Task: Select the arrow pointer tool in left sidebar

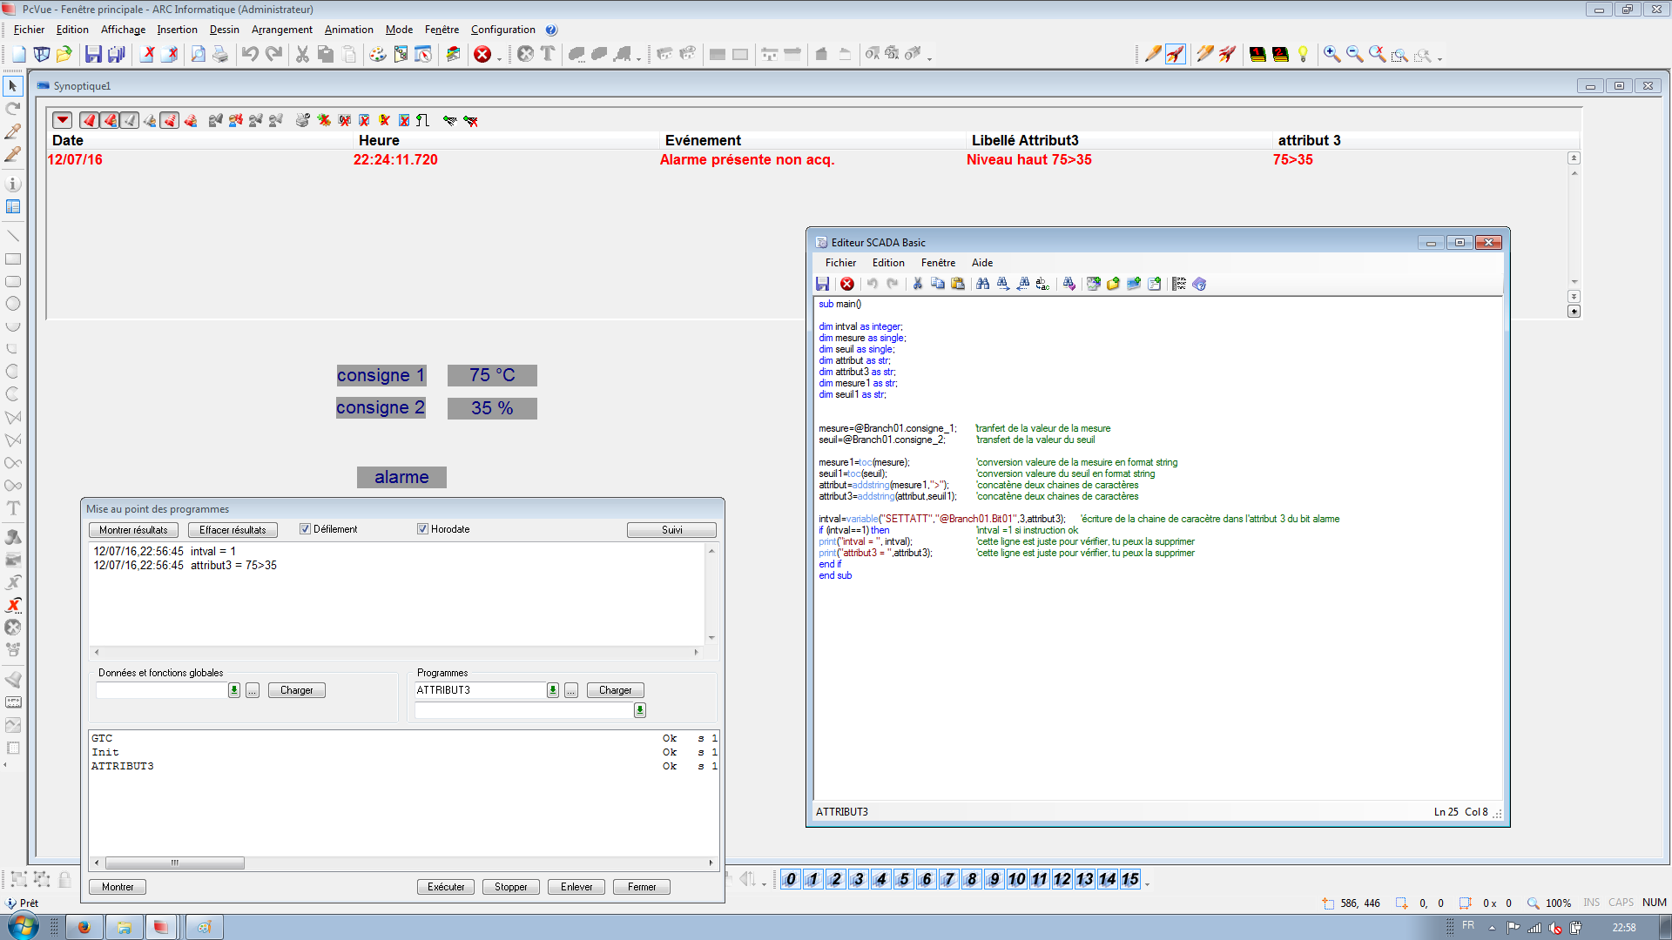Action: tap(13, 85)
